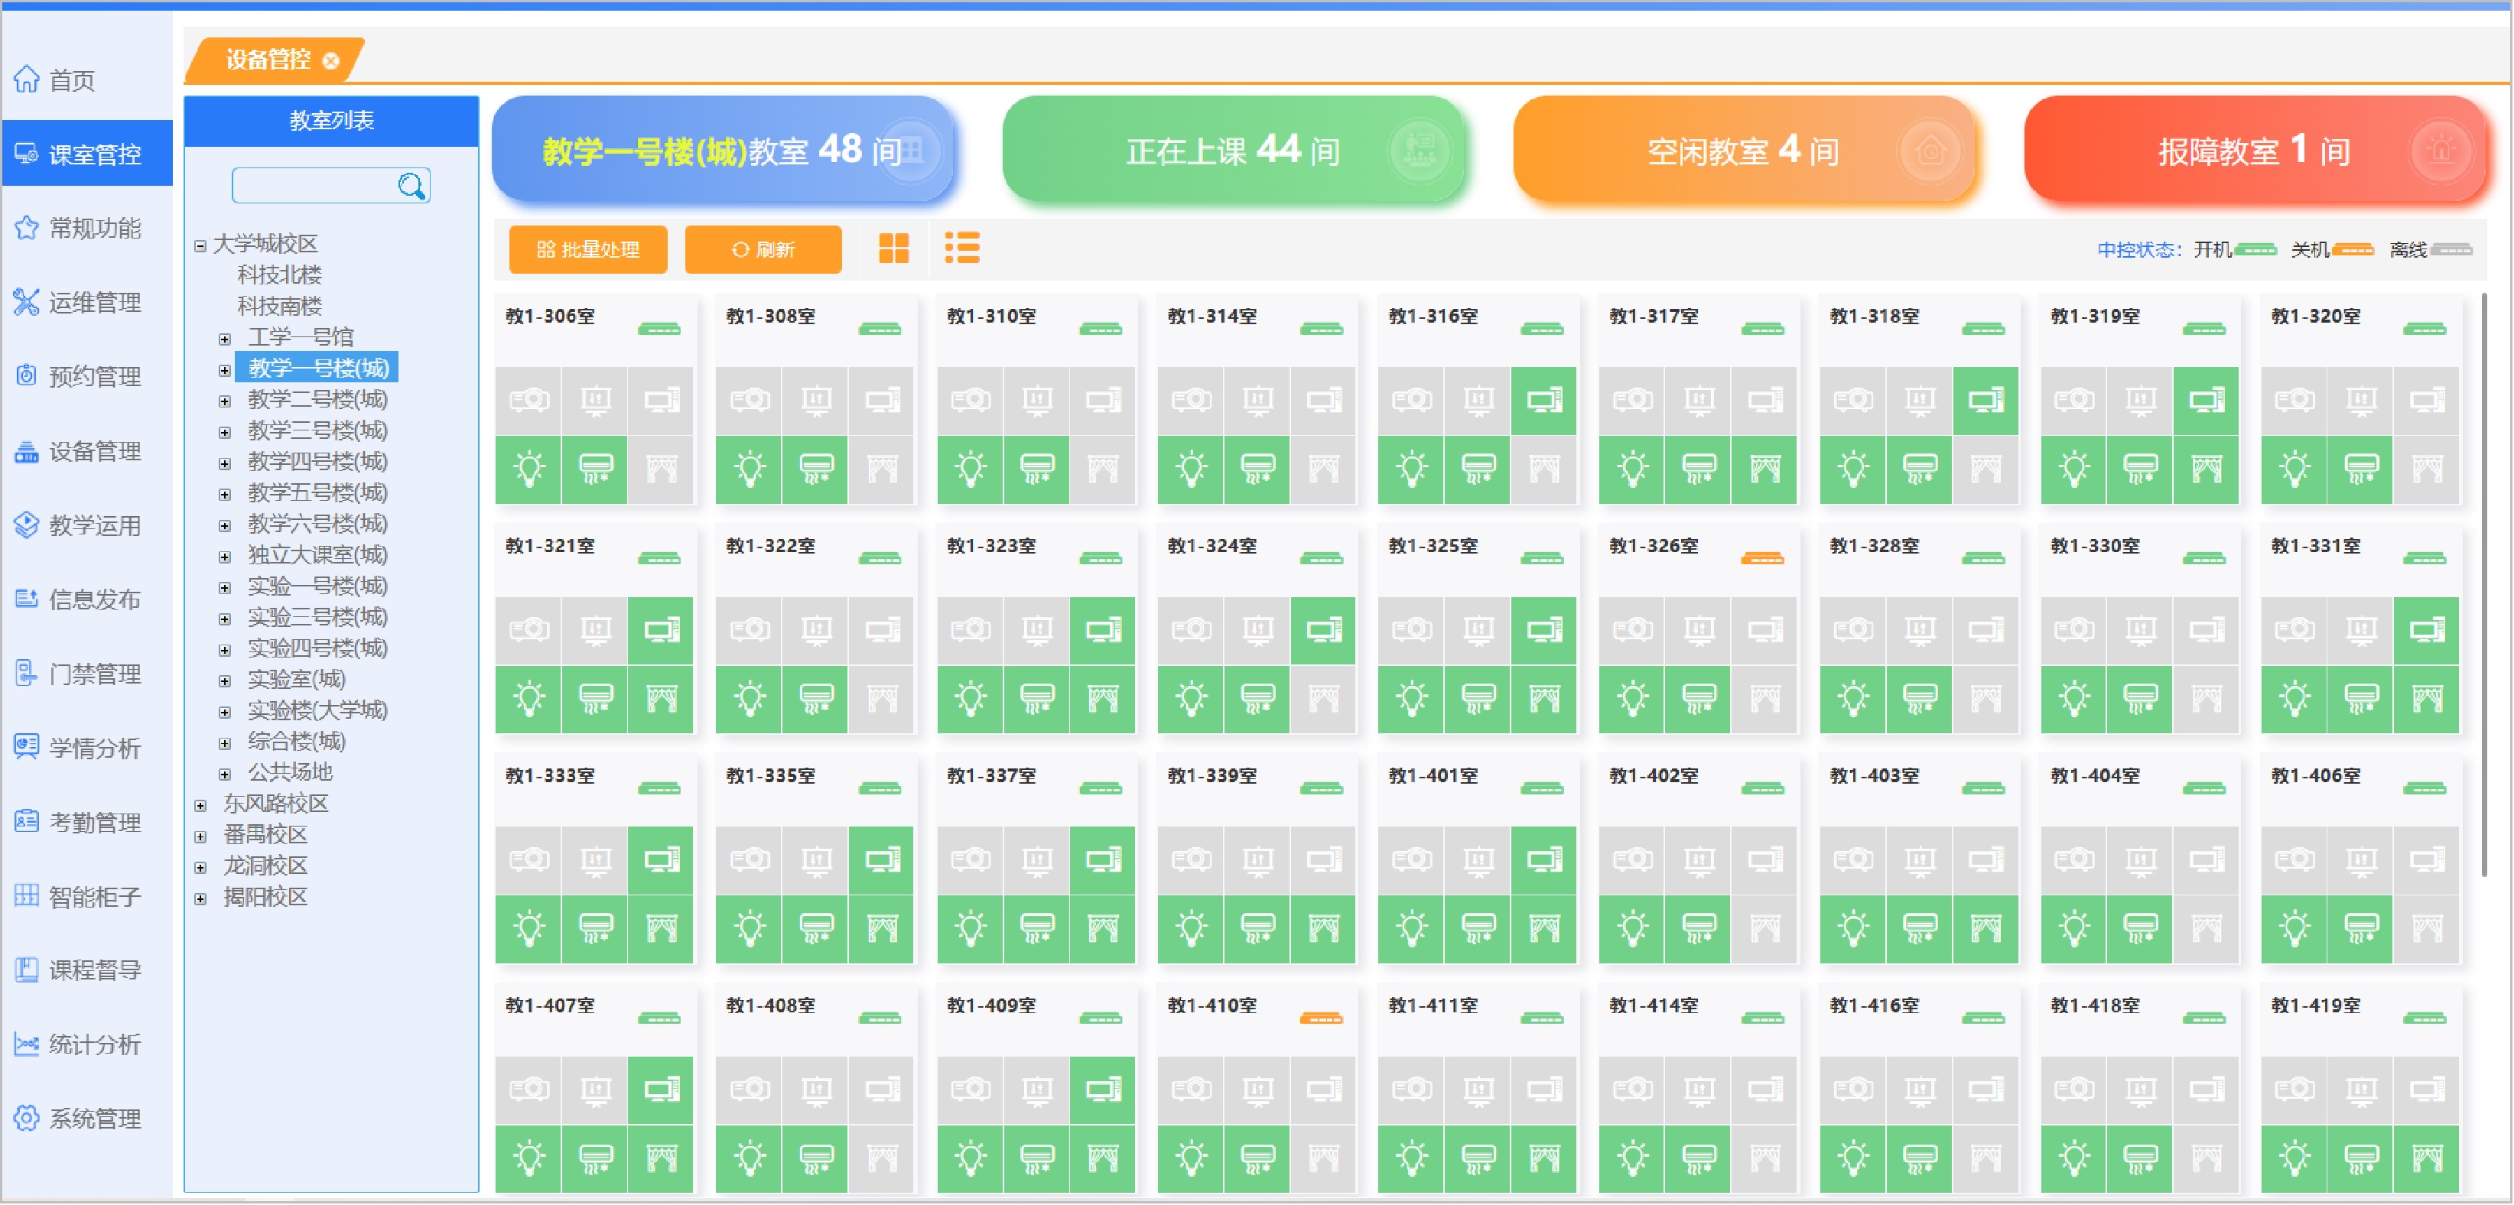The image size is (2514, 1205).
Task: Collapse the 大学城校区 tree node
Action: coord(200,246)
